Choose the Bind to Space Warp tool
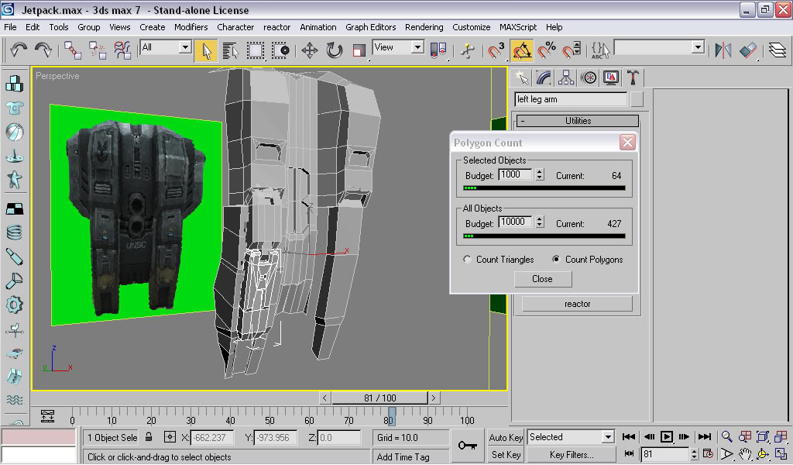The image size is (793, 465). pyautogui.click(x=122, y=50)
